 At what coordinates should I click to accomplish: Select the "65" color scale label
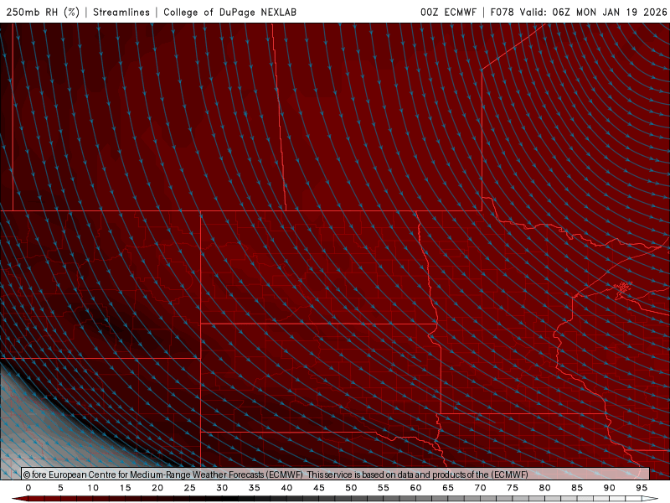point(448,488)
